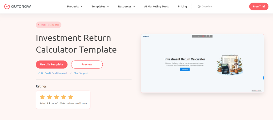Open the AI Marketing Tools page
The height and width of the screenshot is (120, 273).
coord(156,7)
